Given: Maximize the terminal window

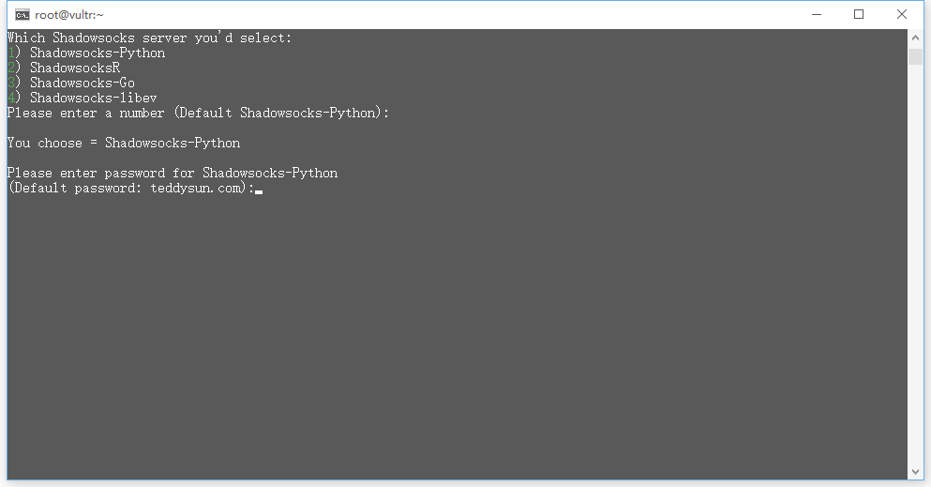Looking at the screenshot, I should [x=859, y=14].
